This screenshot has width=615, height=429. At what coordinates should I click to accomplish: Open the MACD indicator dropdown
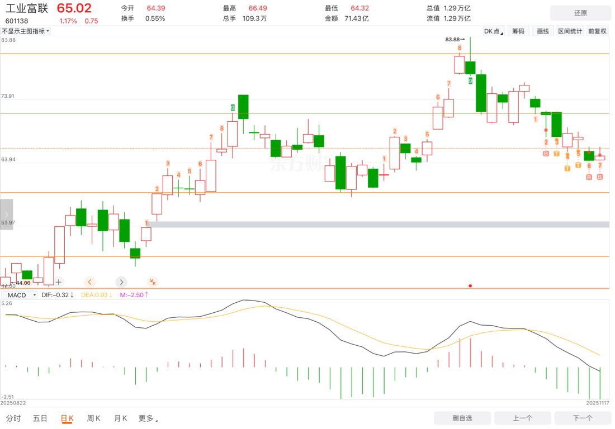(x=19, y=295)
